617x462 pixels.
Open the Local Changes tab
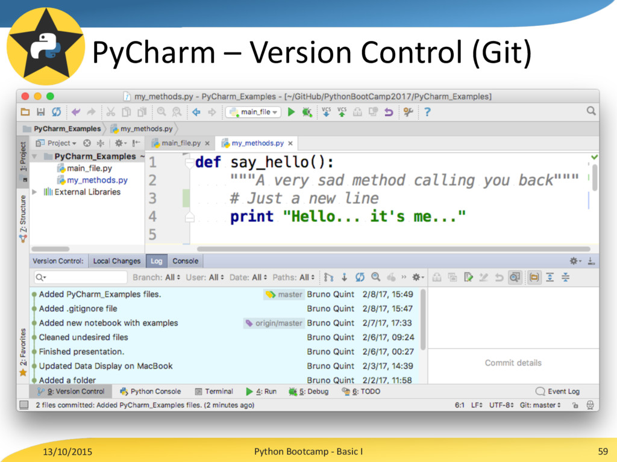coord(116,261)
